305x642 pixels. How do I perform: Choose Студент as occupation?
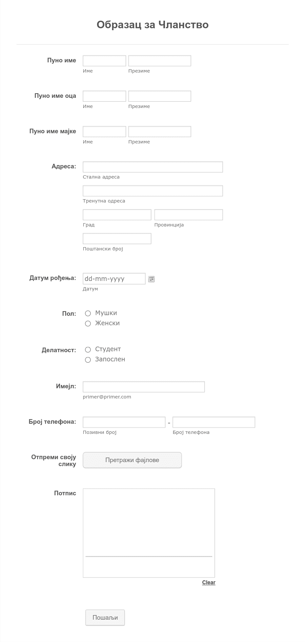(88, 350)
